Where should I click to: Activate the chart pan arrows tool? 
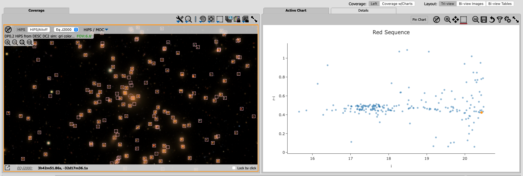pos(456,20)
